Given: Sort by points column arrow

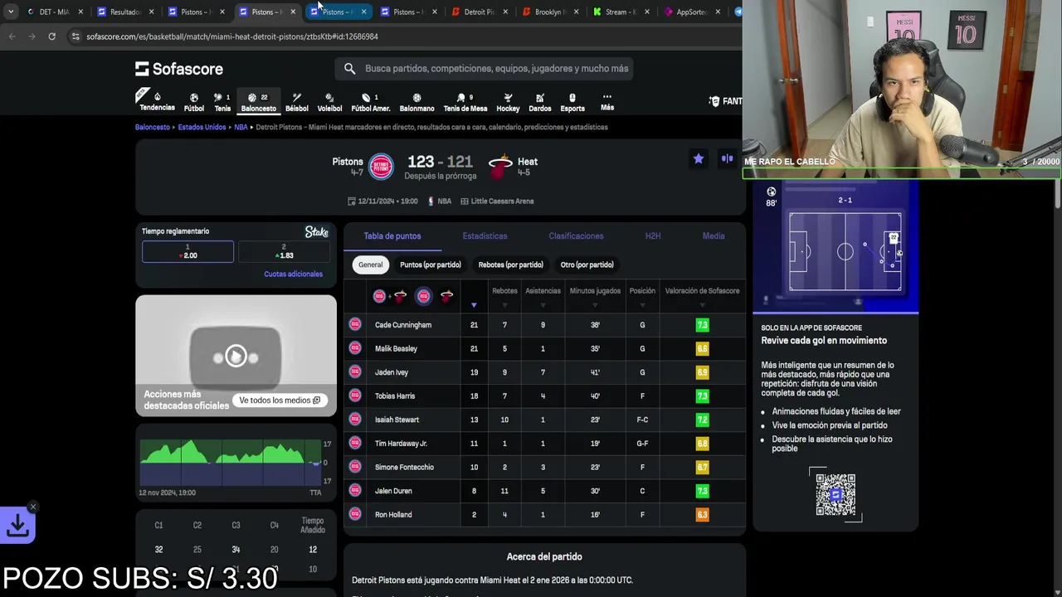Looking at the screenshot, I should (x=474, y=304).
